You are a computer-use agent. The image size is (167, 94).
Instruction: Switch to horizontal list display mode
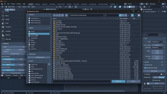click(x=123, y=15)
